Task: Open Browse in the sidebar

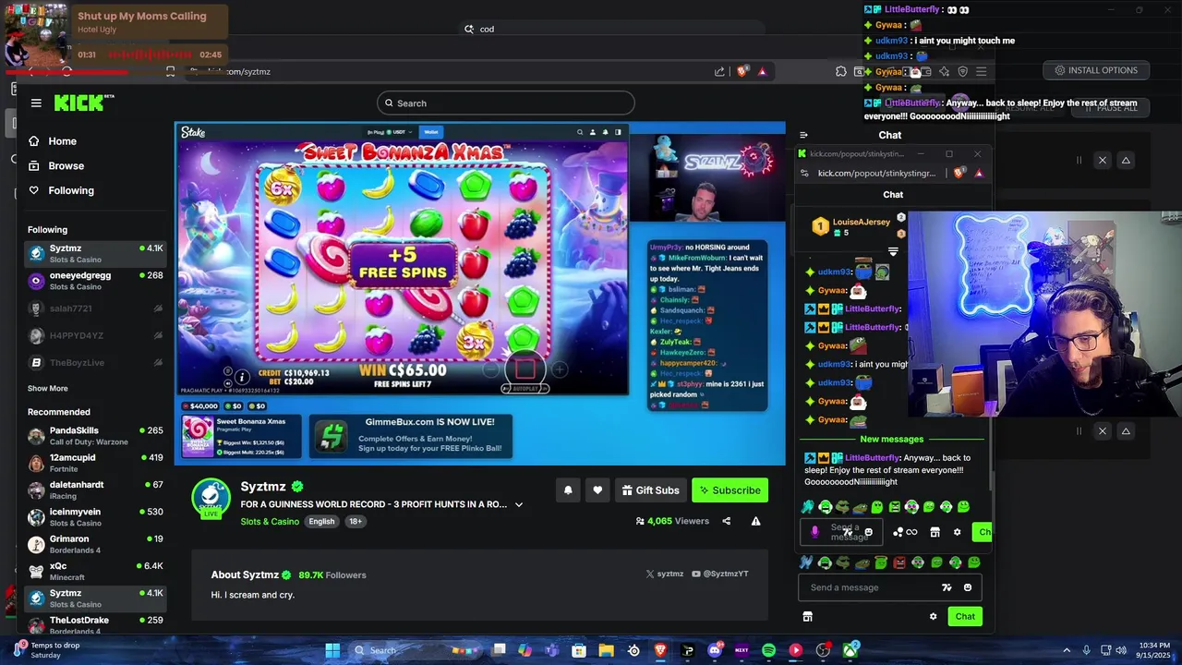Action: [x=66, y=166]
